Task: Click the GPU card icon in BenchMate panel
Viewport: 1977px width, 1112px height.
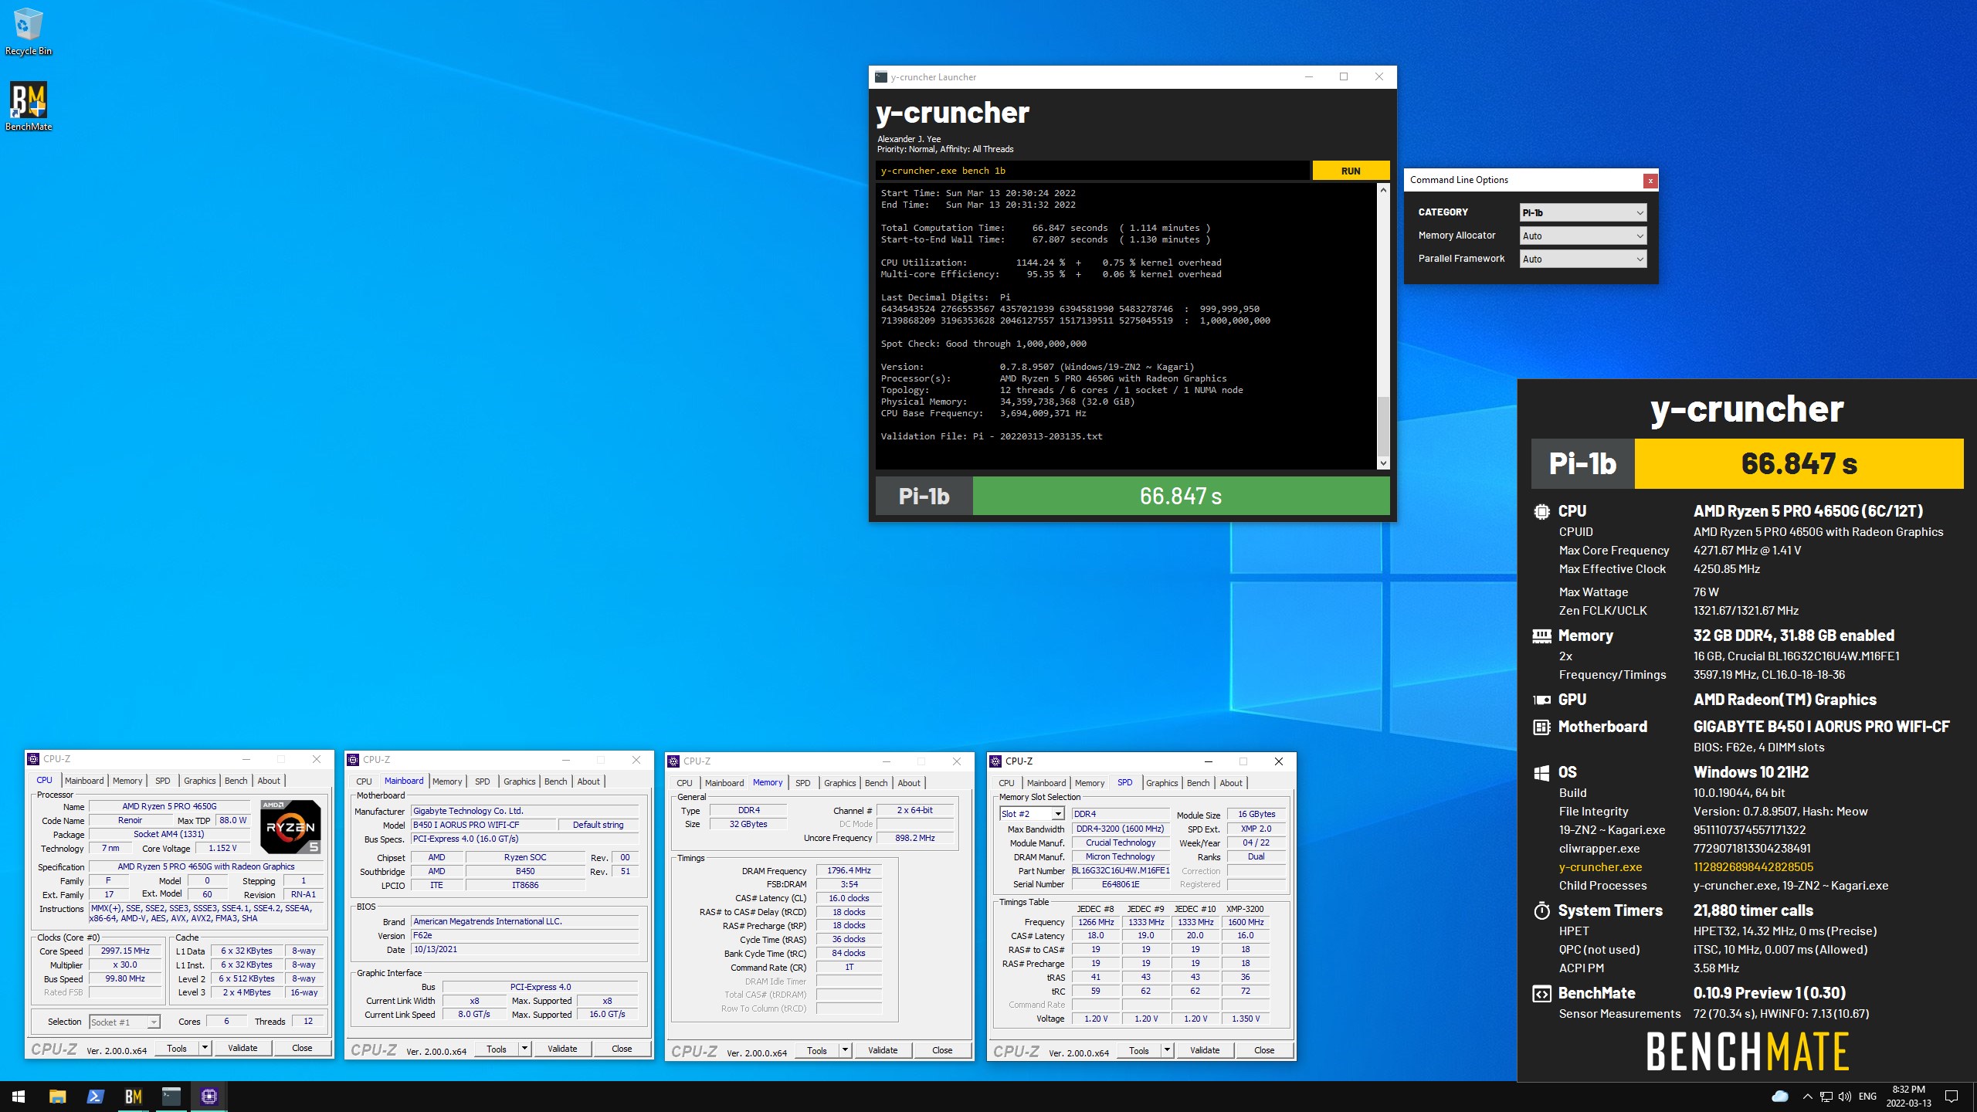Action: tap(1541, 700)
